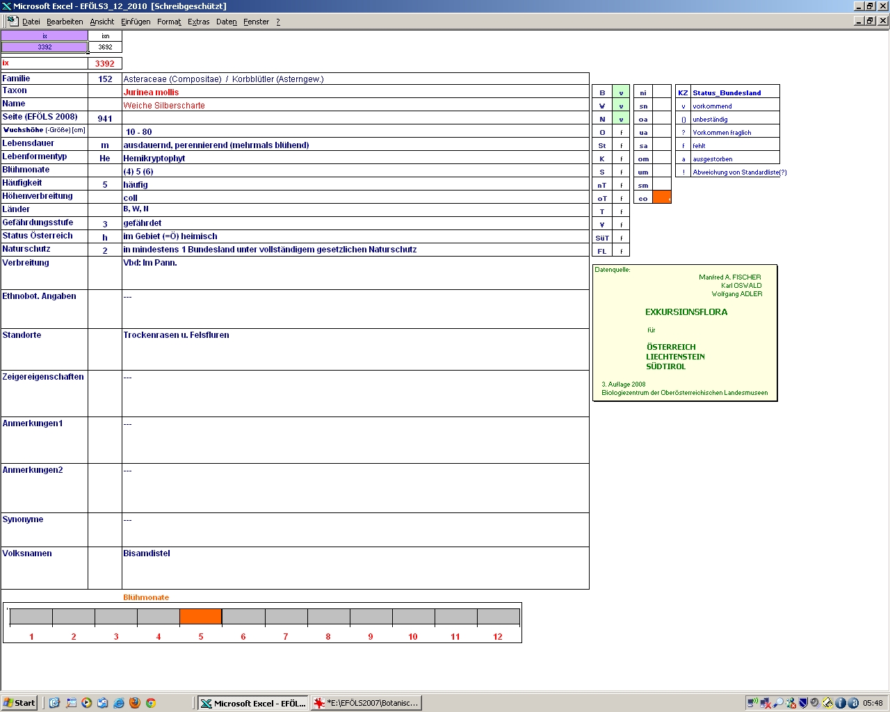
Task: Click the 'Status_Bundesland' legend header
Action: pyautogui.click(x=727, y=92)
